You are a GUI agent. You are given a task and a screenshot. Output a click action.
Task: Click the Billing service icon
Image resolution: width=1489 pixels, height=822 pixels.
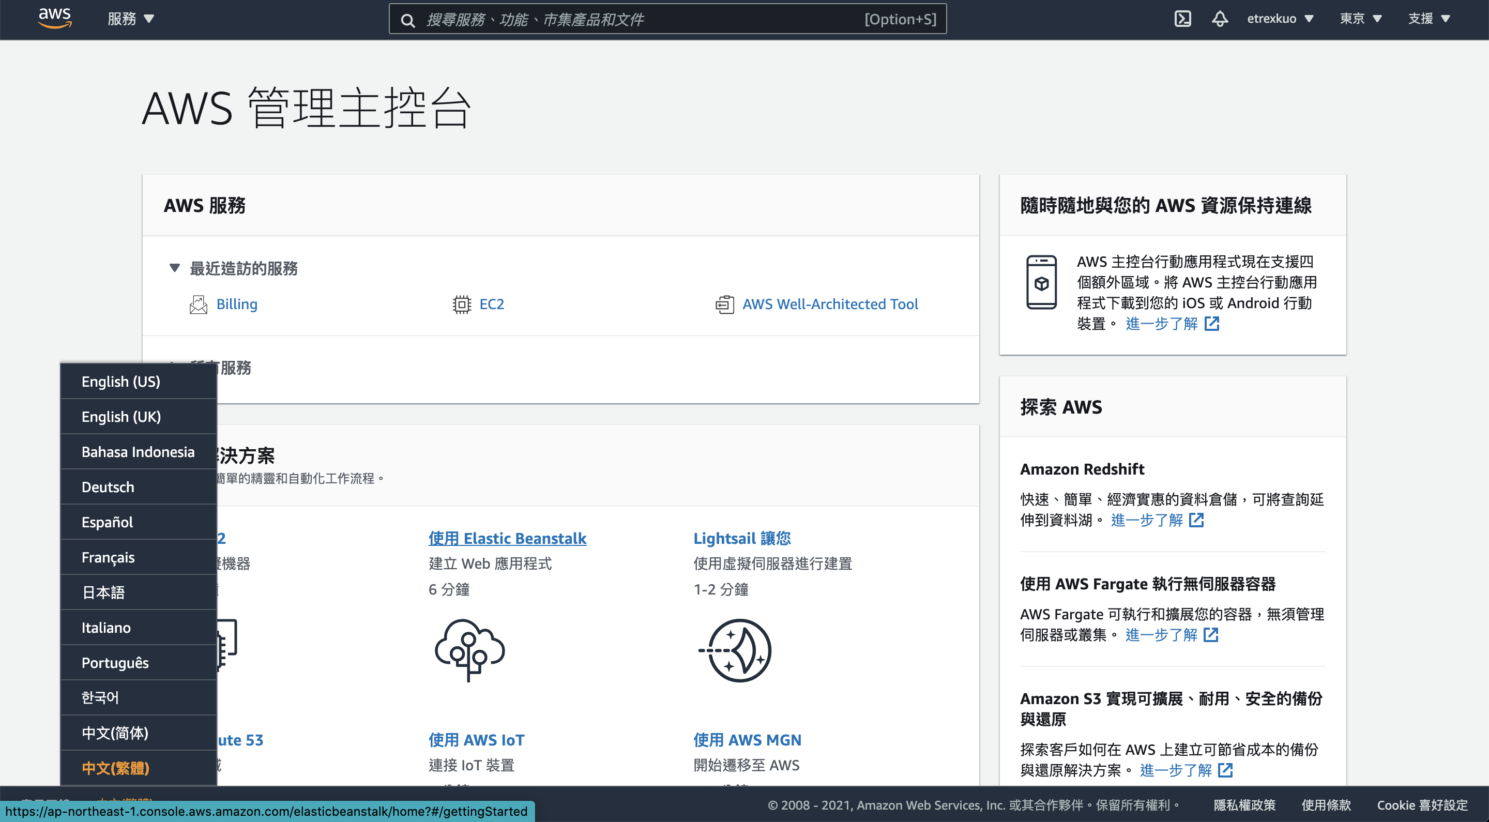click(198, 304)
